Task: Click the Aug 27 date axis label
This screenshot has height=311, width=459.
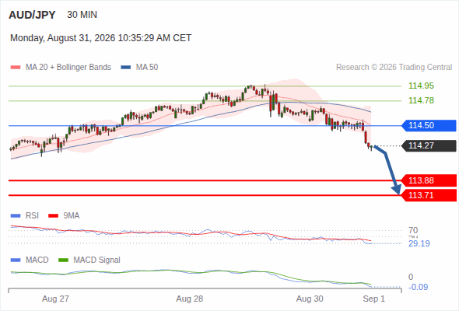Action: 55,299
